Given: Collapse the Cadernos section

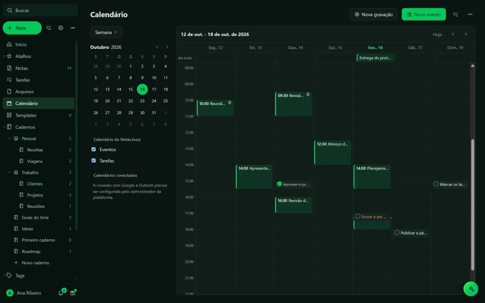Looking at the screenshot, I should [4, 127].
